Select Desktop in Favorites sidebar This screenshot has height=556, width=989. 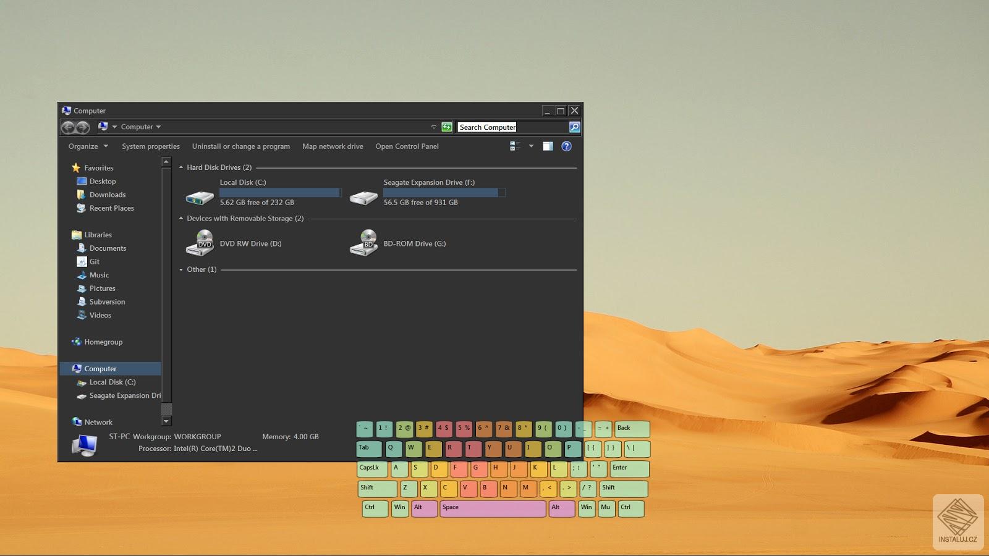click(x=103, y=181)
